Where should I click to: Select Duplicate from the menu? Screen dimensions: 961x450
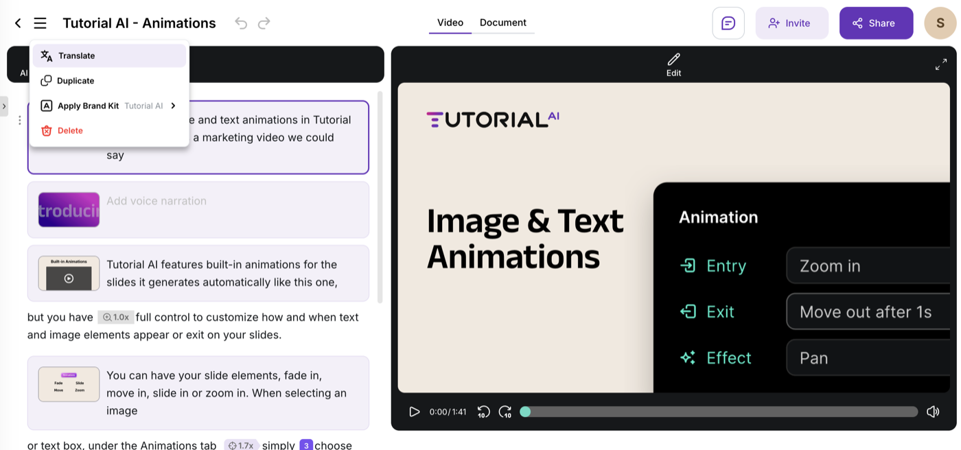click(110, 81)
